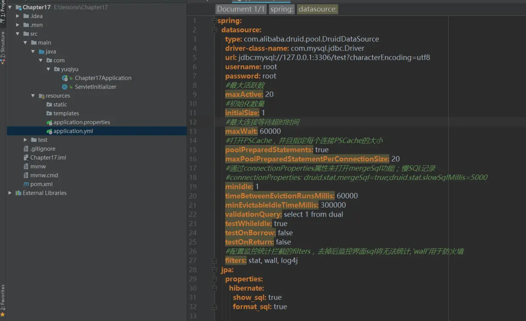Click the driver-class-name key

(x=257, y=48)
